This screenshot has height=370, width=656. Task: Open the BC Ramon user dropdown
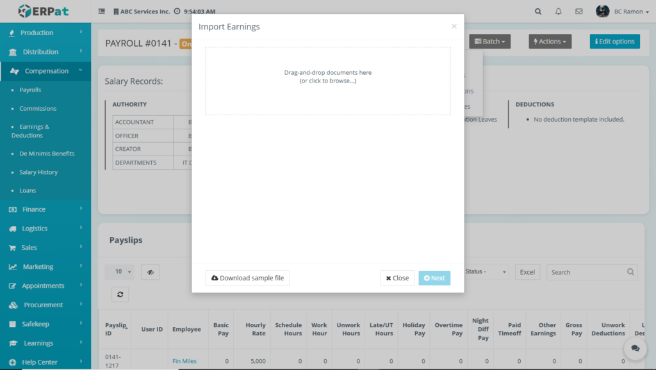point(631,12)
